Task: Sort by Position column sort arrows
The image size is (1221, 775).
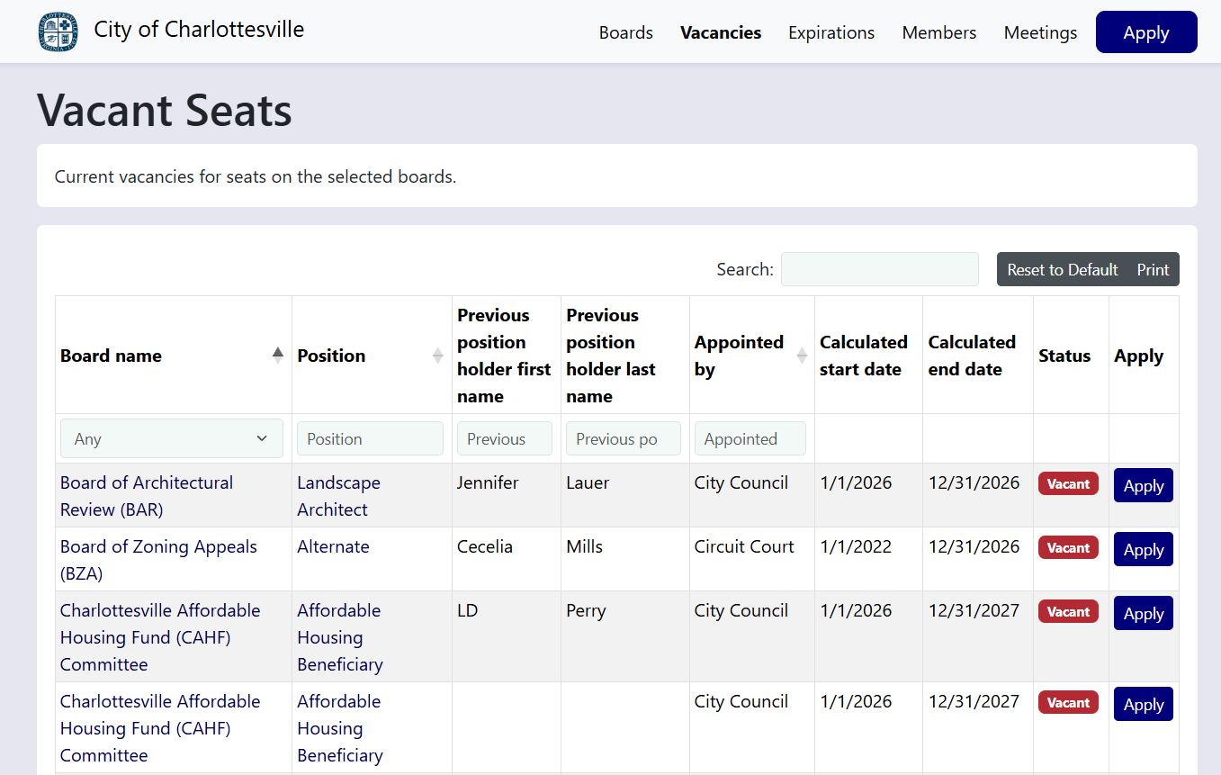Action: click(437, 356)
